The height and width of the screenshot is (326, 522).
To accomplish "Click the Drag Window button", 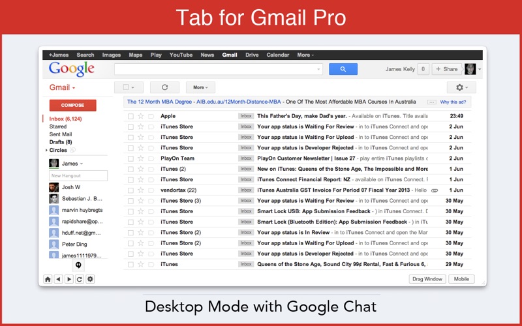I will [427, 279].
